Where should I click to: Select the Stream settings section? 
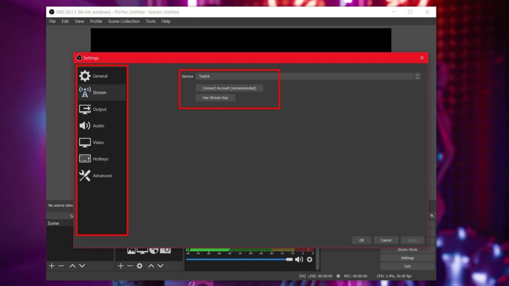click(x=102, y=92)
